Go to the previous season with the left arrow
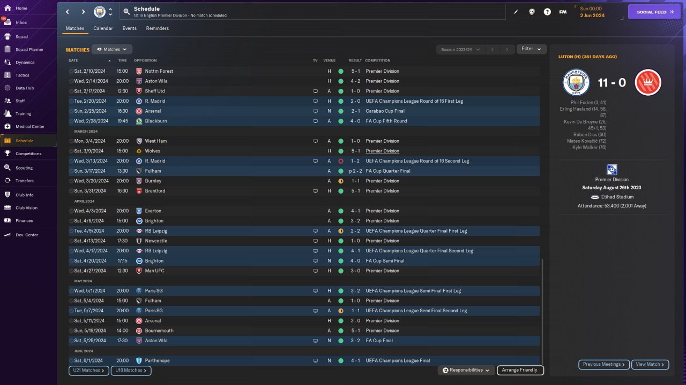Image resolution: width=686 pixels, height=385 pixels. coord(493,49)
